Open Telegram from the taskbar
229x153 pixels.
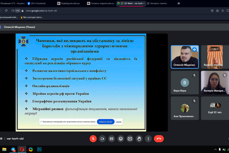click(x=13, y=149)
